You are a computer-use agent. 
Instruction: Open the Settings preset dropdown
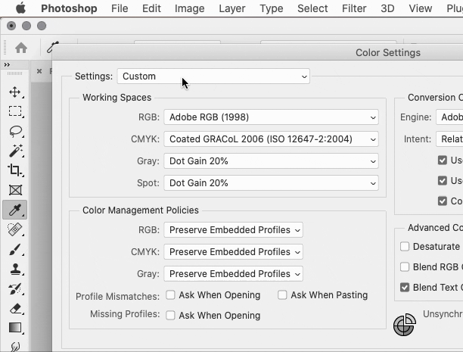(x=213, y=76)
